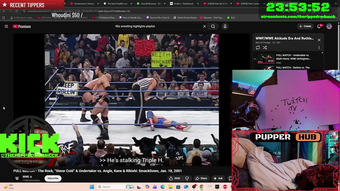Subscribe to the WWE channel
340x191 pixels.
(x=53, y=178)
